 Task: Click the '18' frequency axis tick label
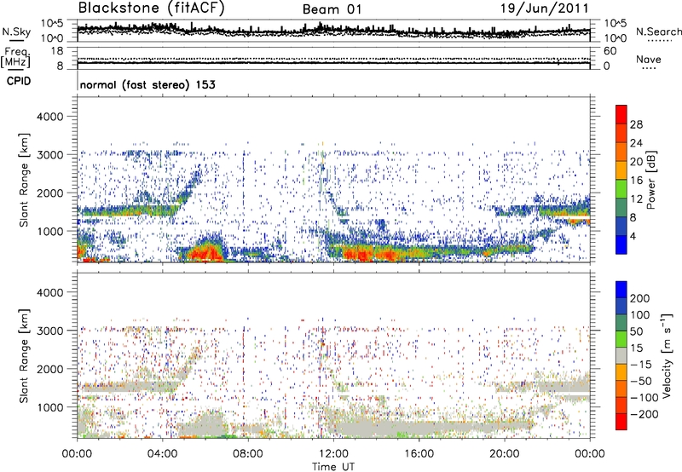point(57,51)
